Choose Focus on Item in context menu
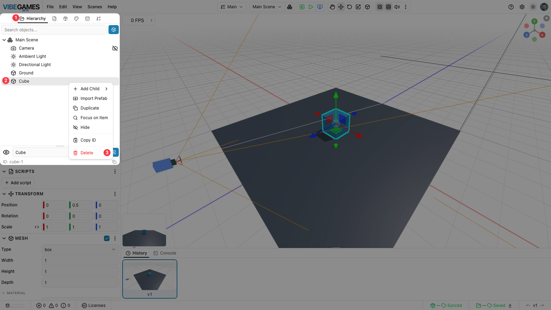 coord(91,118)
